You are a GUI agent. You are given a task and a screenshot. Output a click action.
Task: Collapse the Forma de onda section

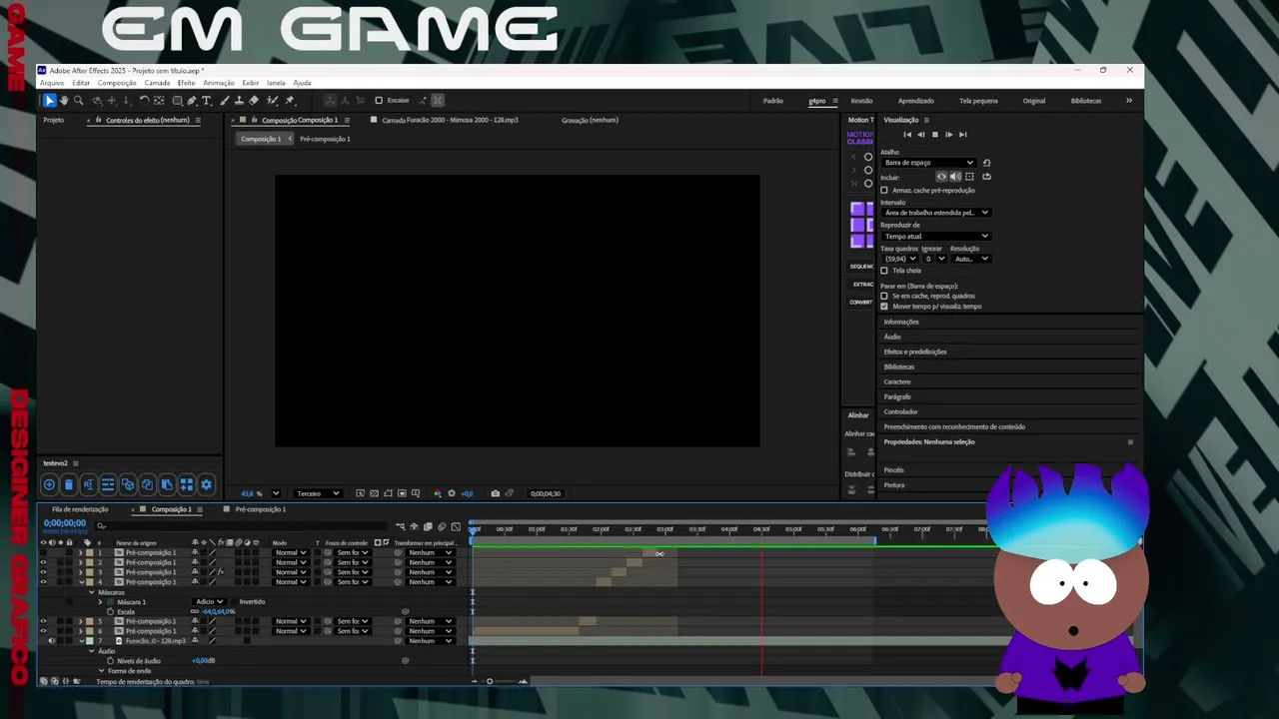[101, 671]
